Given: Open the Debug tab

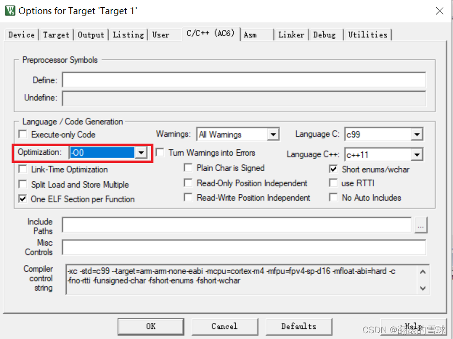Looking at the screenshot, I should point(325,34).
